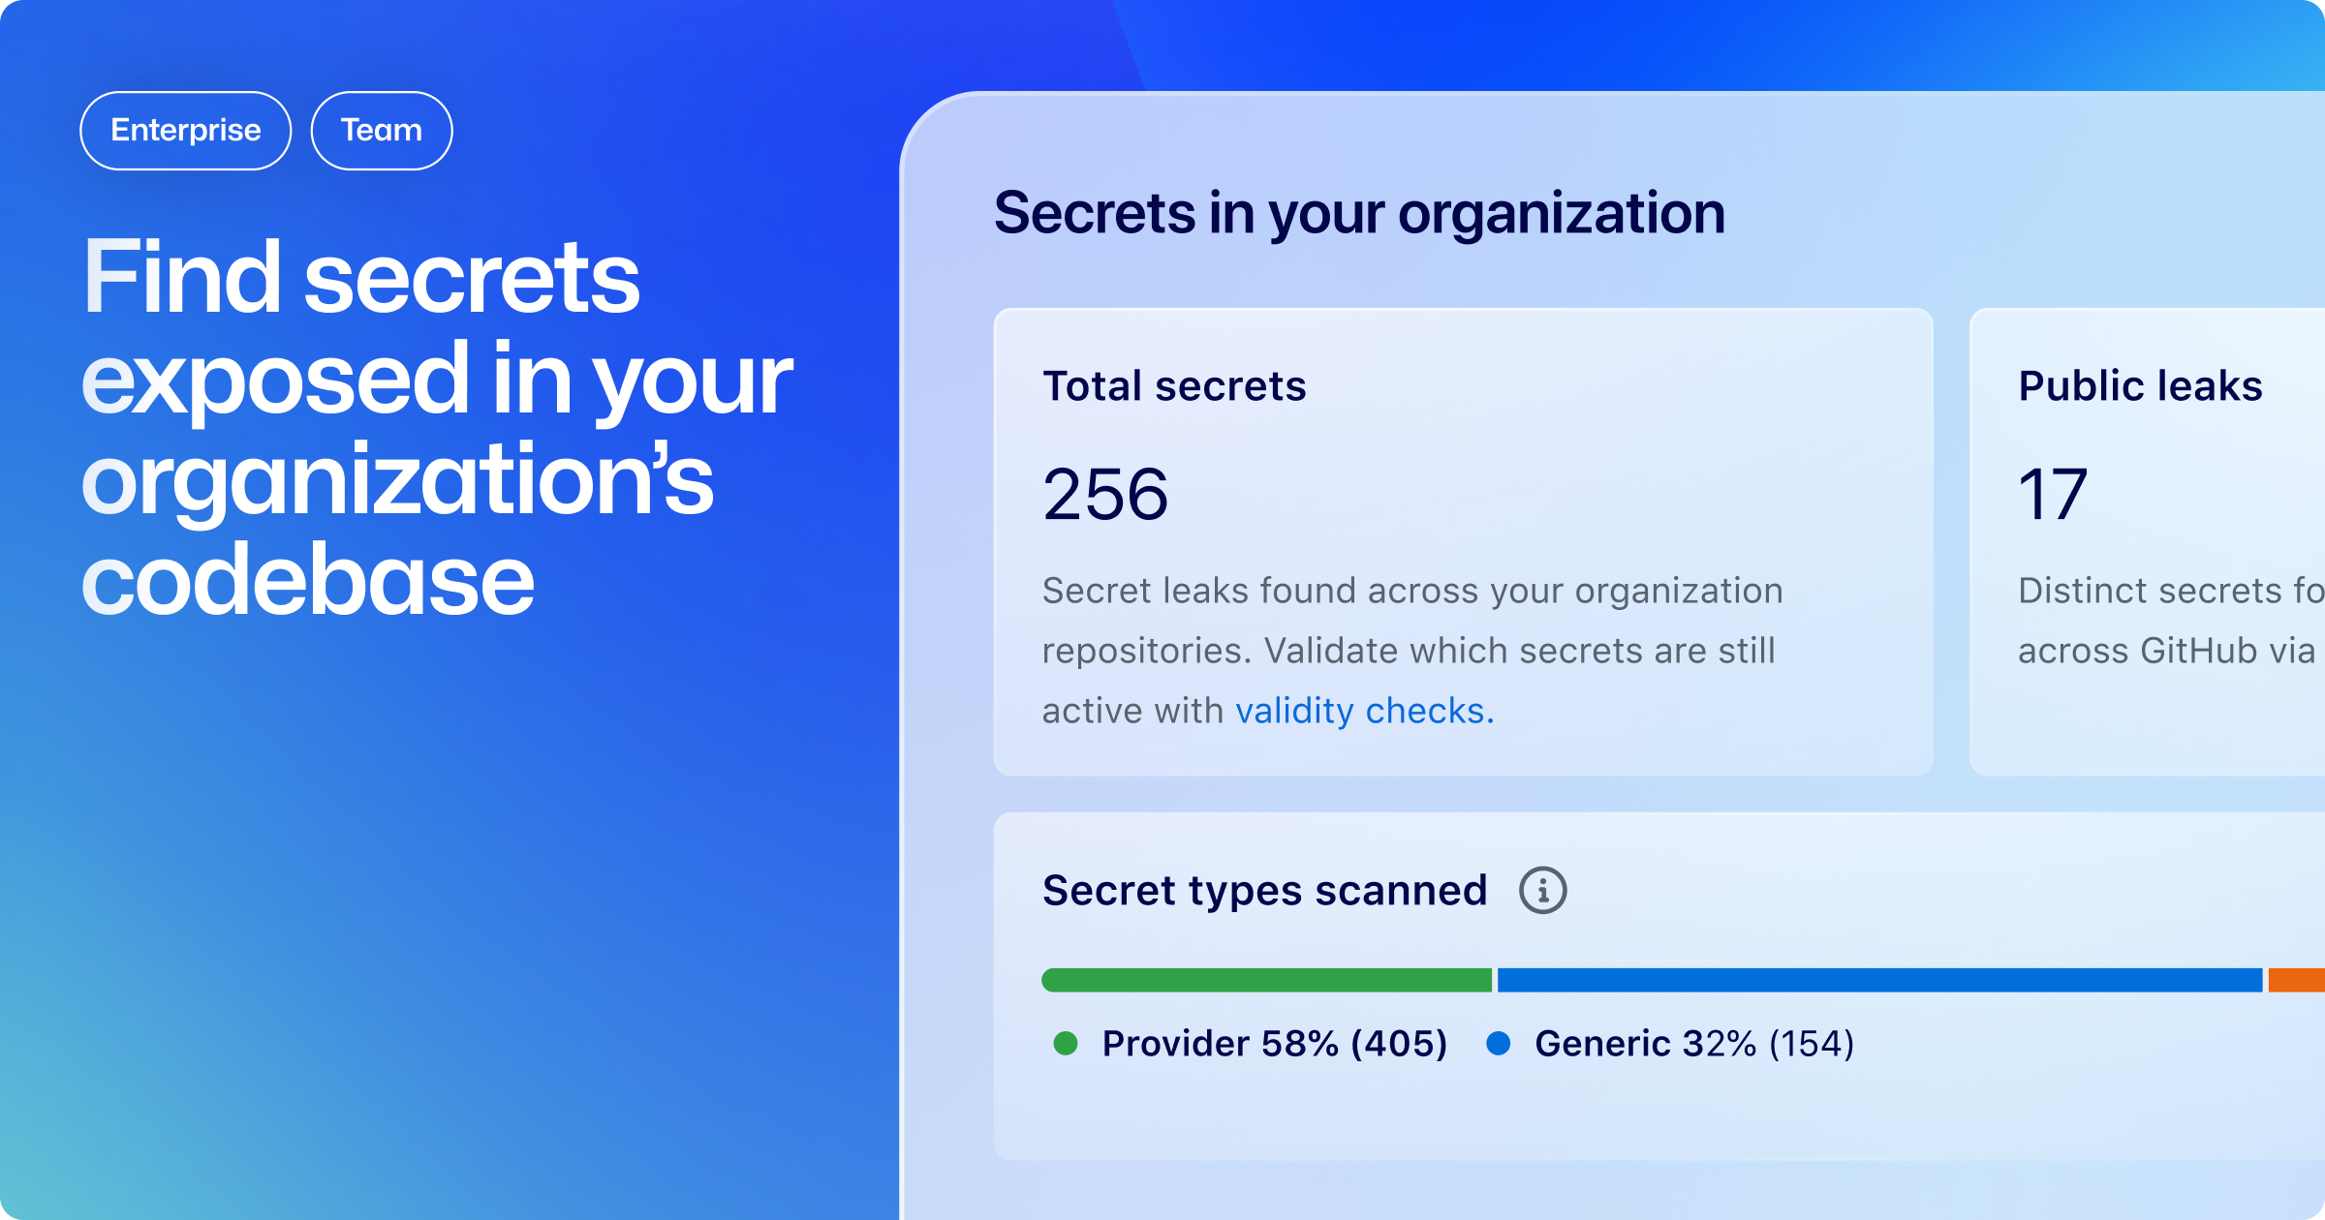Viewport: 2325px width, 1220px height.
Task: Click the Public leaks card title
Action: point(2140,385)
